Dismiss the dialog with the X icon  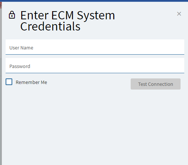179,14
